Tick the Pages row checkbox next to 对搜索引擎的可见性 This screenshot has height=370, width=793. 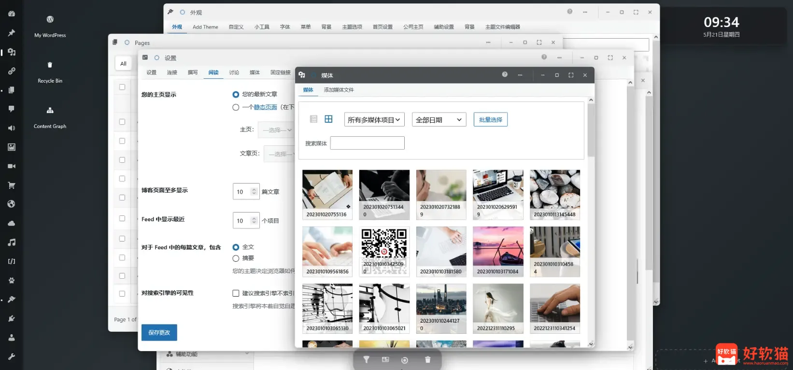click(122, 294)
